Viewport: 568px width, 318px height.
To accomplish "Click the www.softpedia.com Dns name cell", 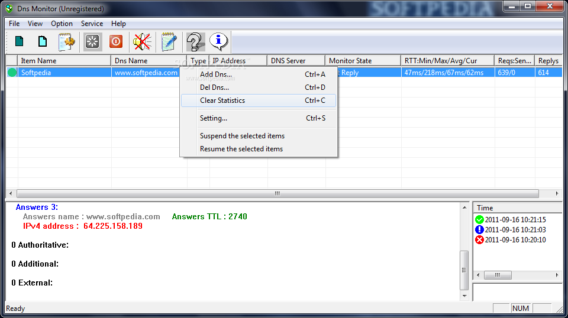I will click(146, 72).
